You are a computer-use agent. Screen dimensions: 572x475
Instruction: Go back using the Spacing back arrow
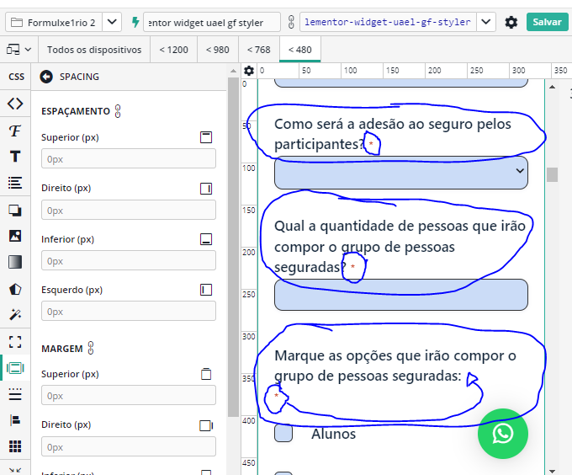click(46, 77)
